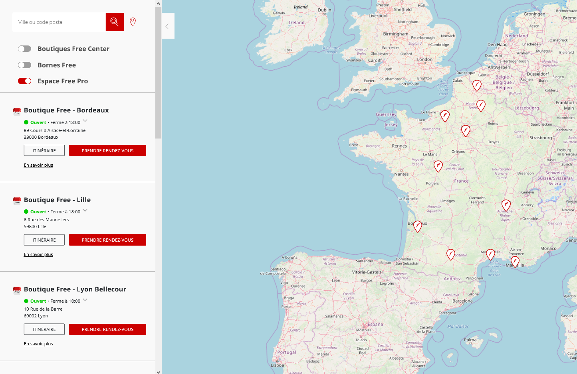Click the Free map marker near Le Havre

tap(445, 116)
